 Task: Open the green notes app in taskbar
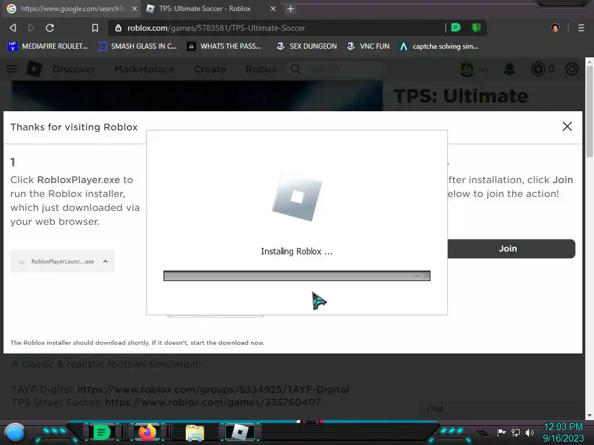point(101,432)
